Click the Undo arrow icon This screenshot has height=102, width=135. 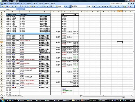click(37, 6)
